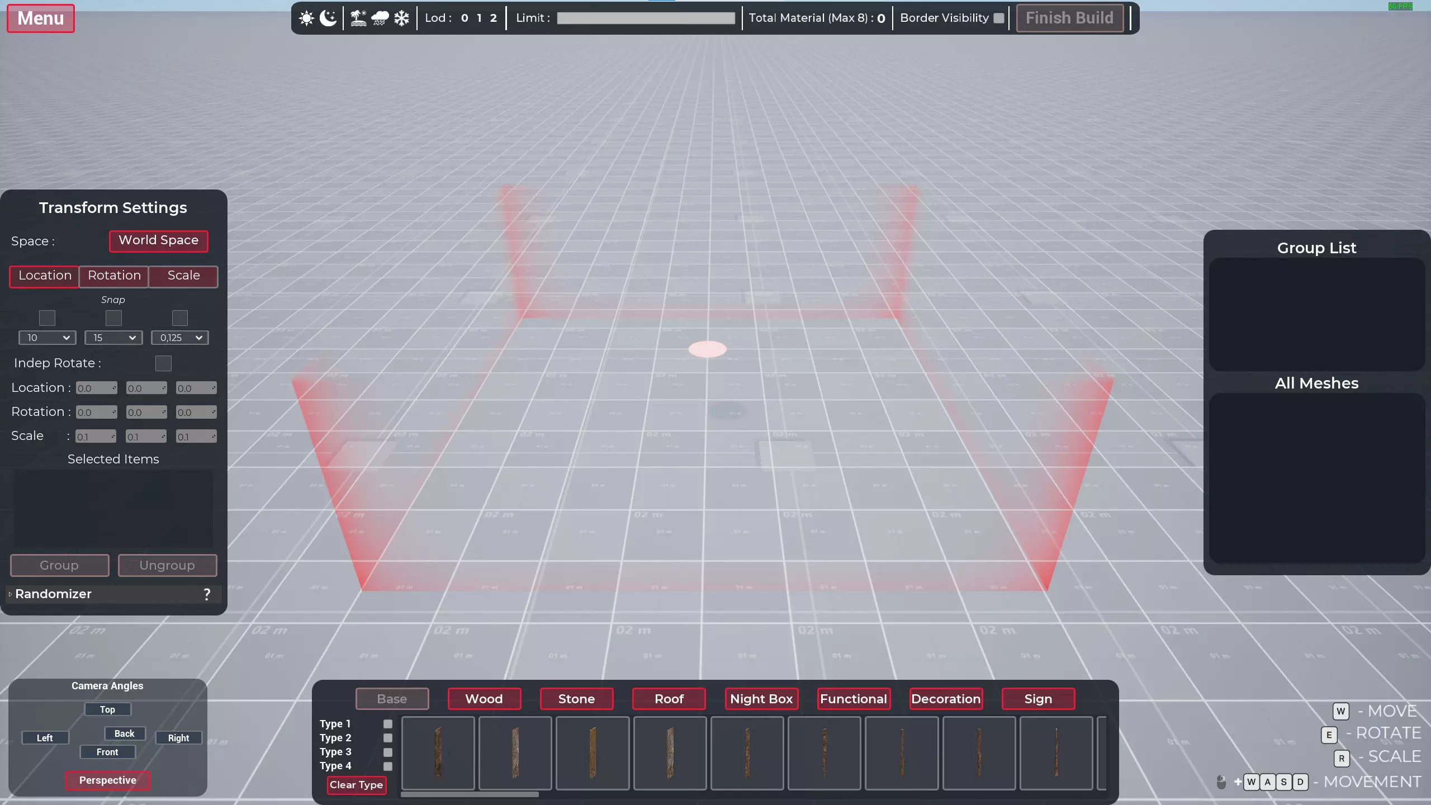Click the Randomizer help question mark
Image resolution: width=1431 pixels, height=805 pixels.
(x=207, y=594)
